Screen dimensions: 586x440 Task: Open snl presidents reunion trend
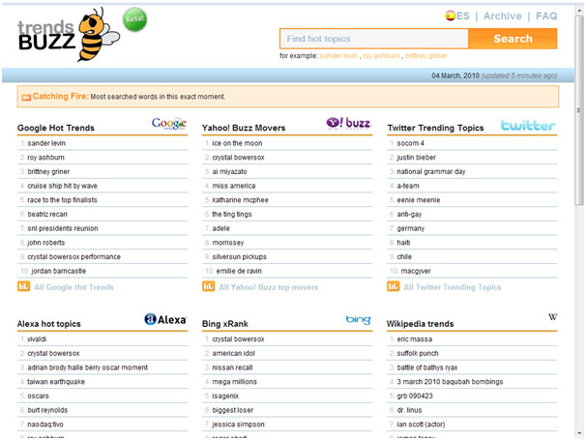63,228
